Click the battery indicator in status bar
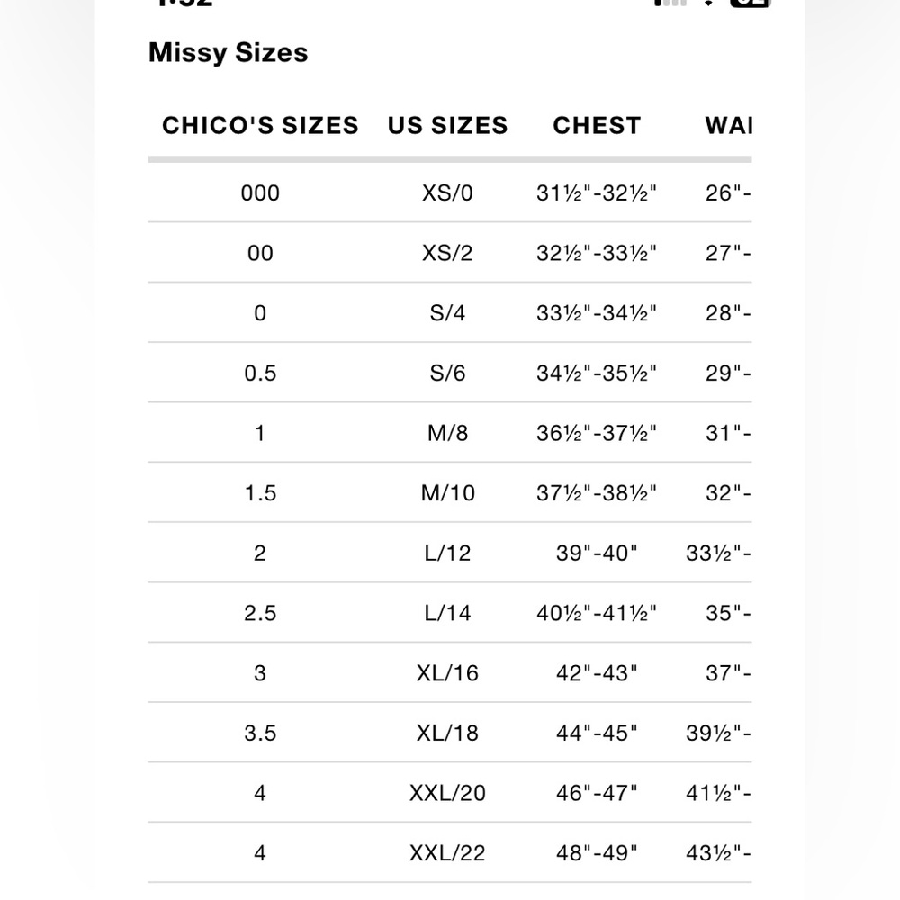 coord(749,3)
